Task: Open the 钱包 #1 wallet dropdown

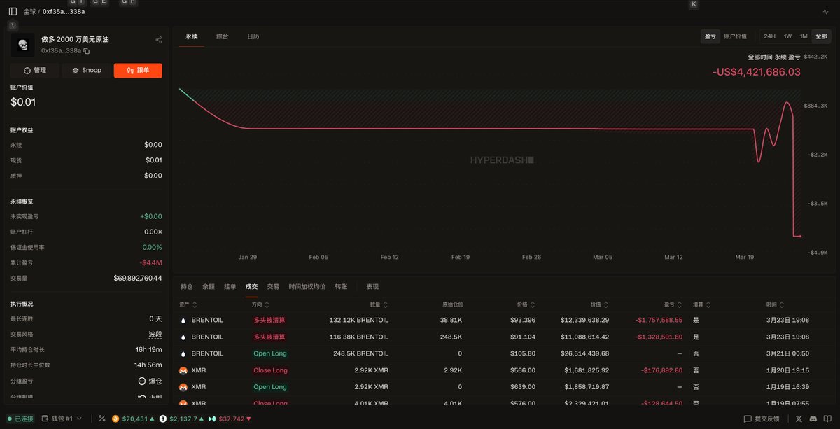Action: [62, 419]
